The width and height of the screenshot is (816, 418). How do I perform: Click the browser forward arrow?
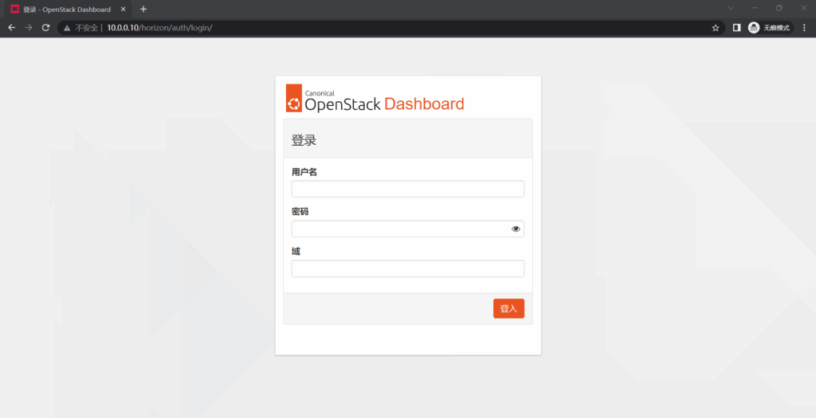point(29,28)
